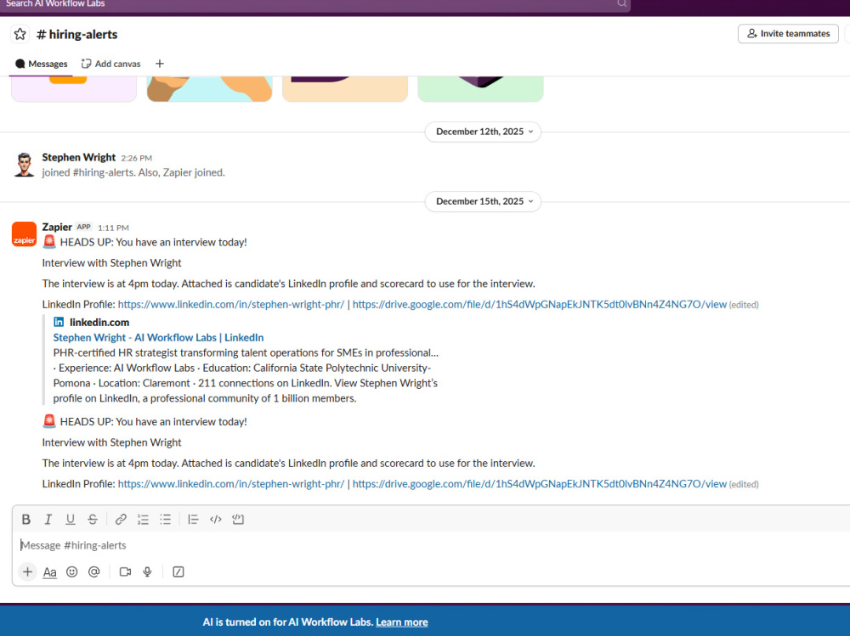Toggle strikethrough formatting in composer
Viewport: 850px width, 636px height.
pos(93,520)
